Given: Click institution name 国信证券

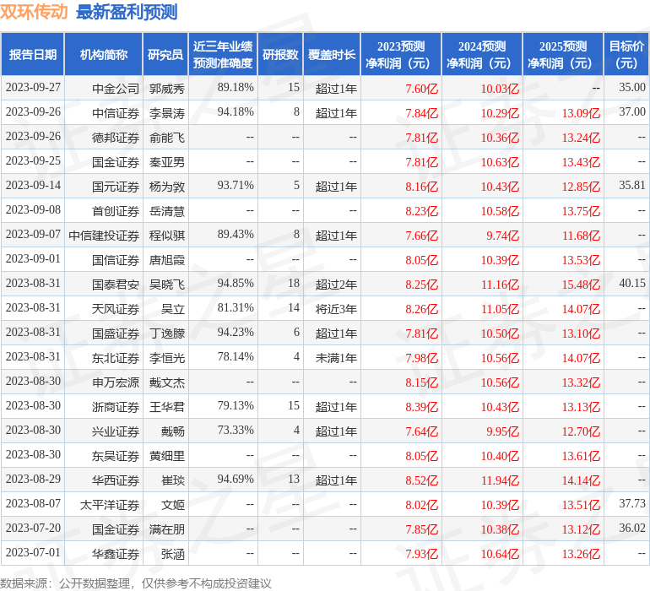Looking at the screenshot, I should coord(116,260).
